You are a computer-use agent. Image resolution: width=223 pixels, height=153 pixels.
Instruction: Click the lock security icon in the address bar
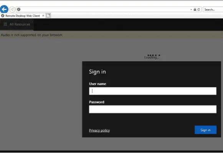195,10
